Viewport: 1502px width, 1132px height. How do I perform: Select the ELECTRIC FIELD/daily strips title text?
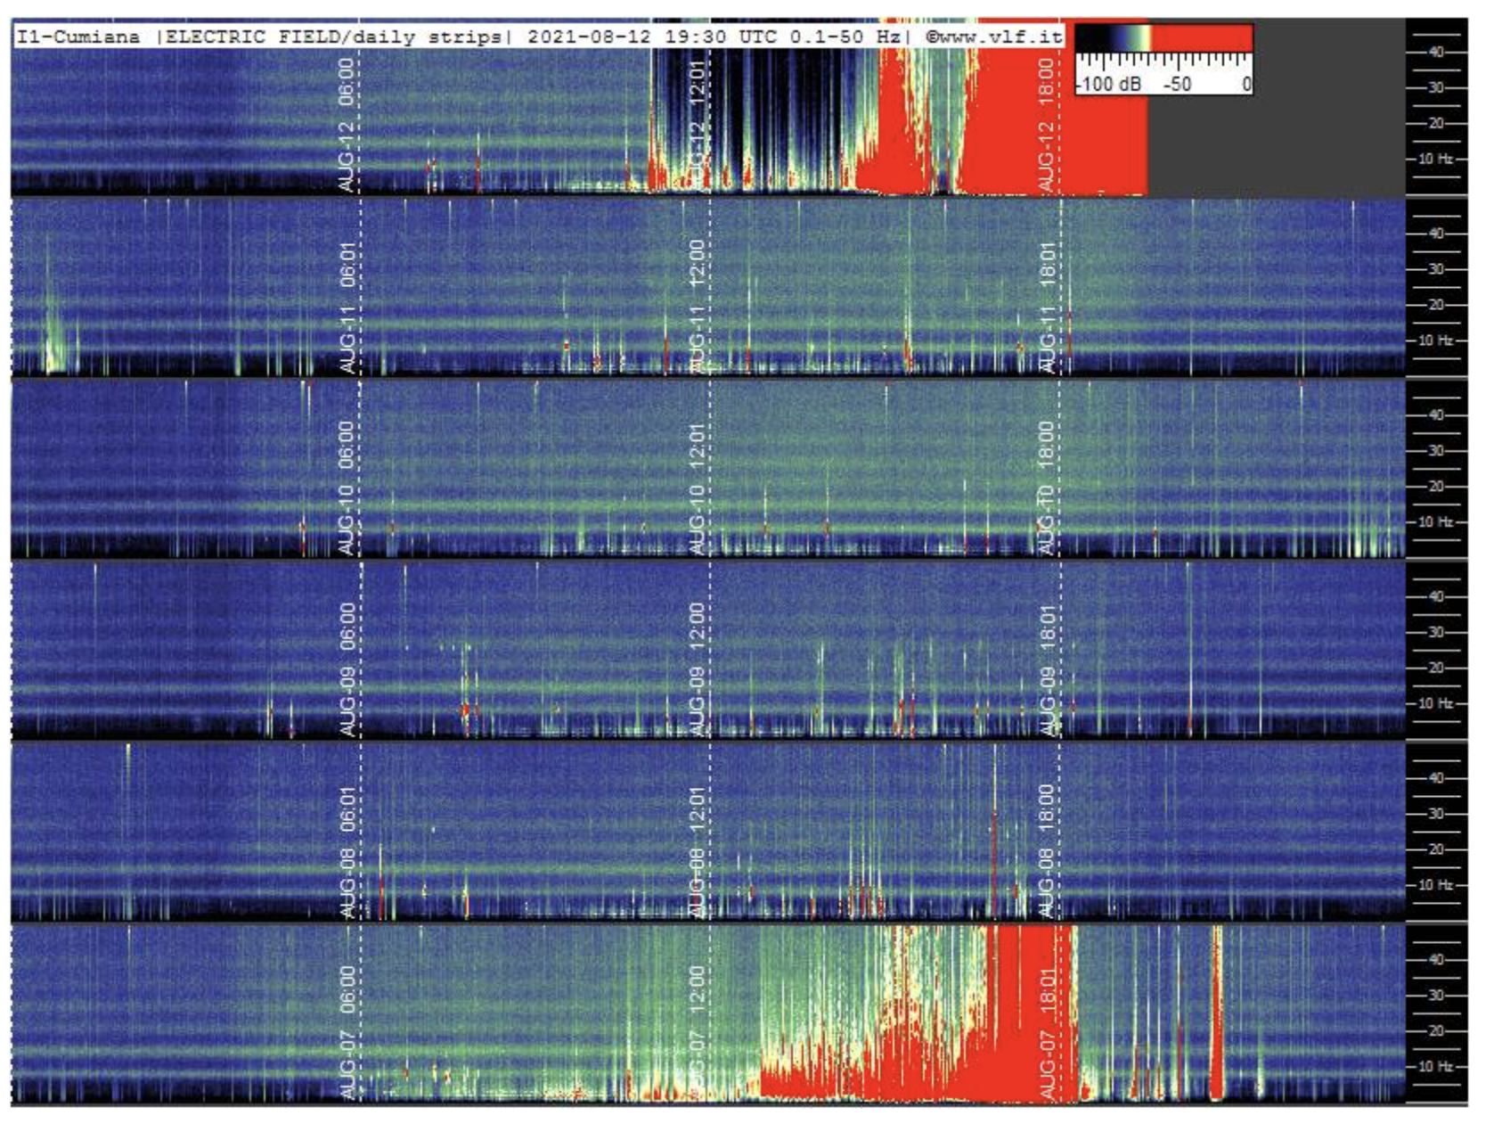[333, 37]
